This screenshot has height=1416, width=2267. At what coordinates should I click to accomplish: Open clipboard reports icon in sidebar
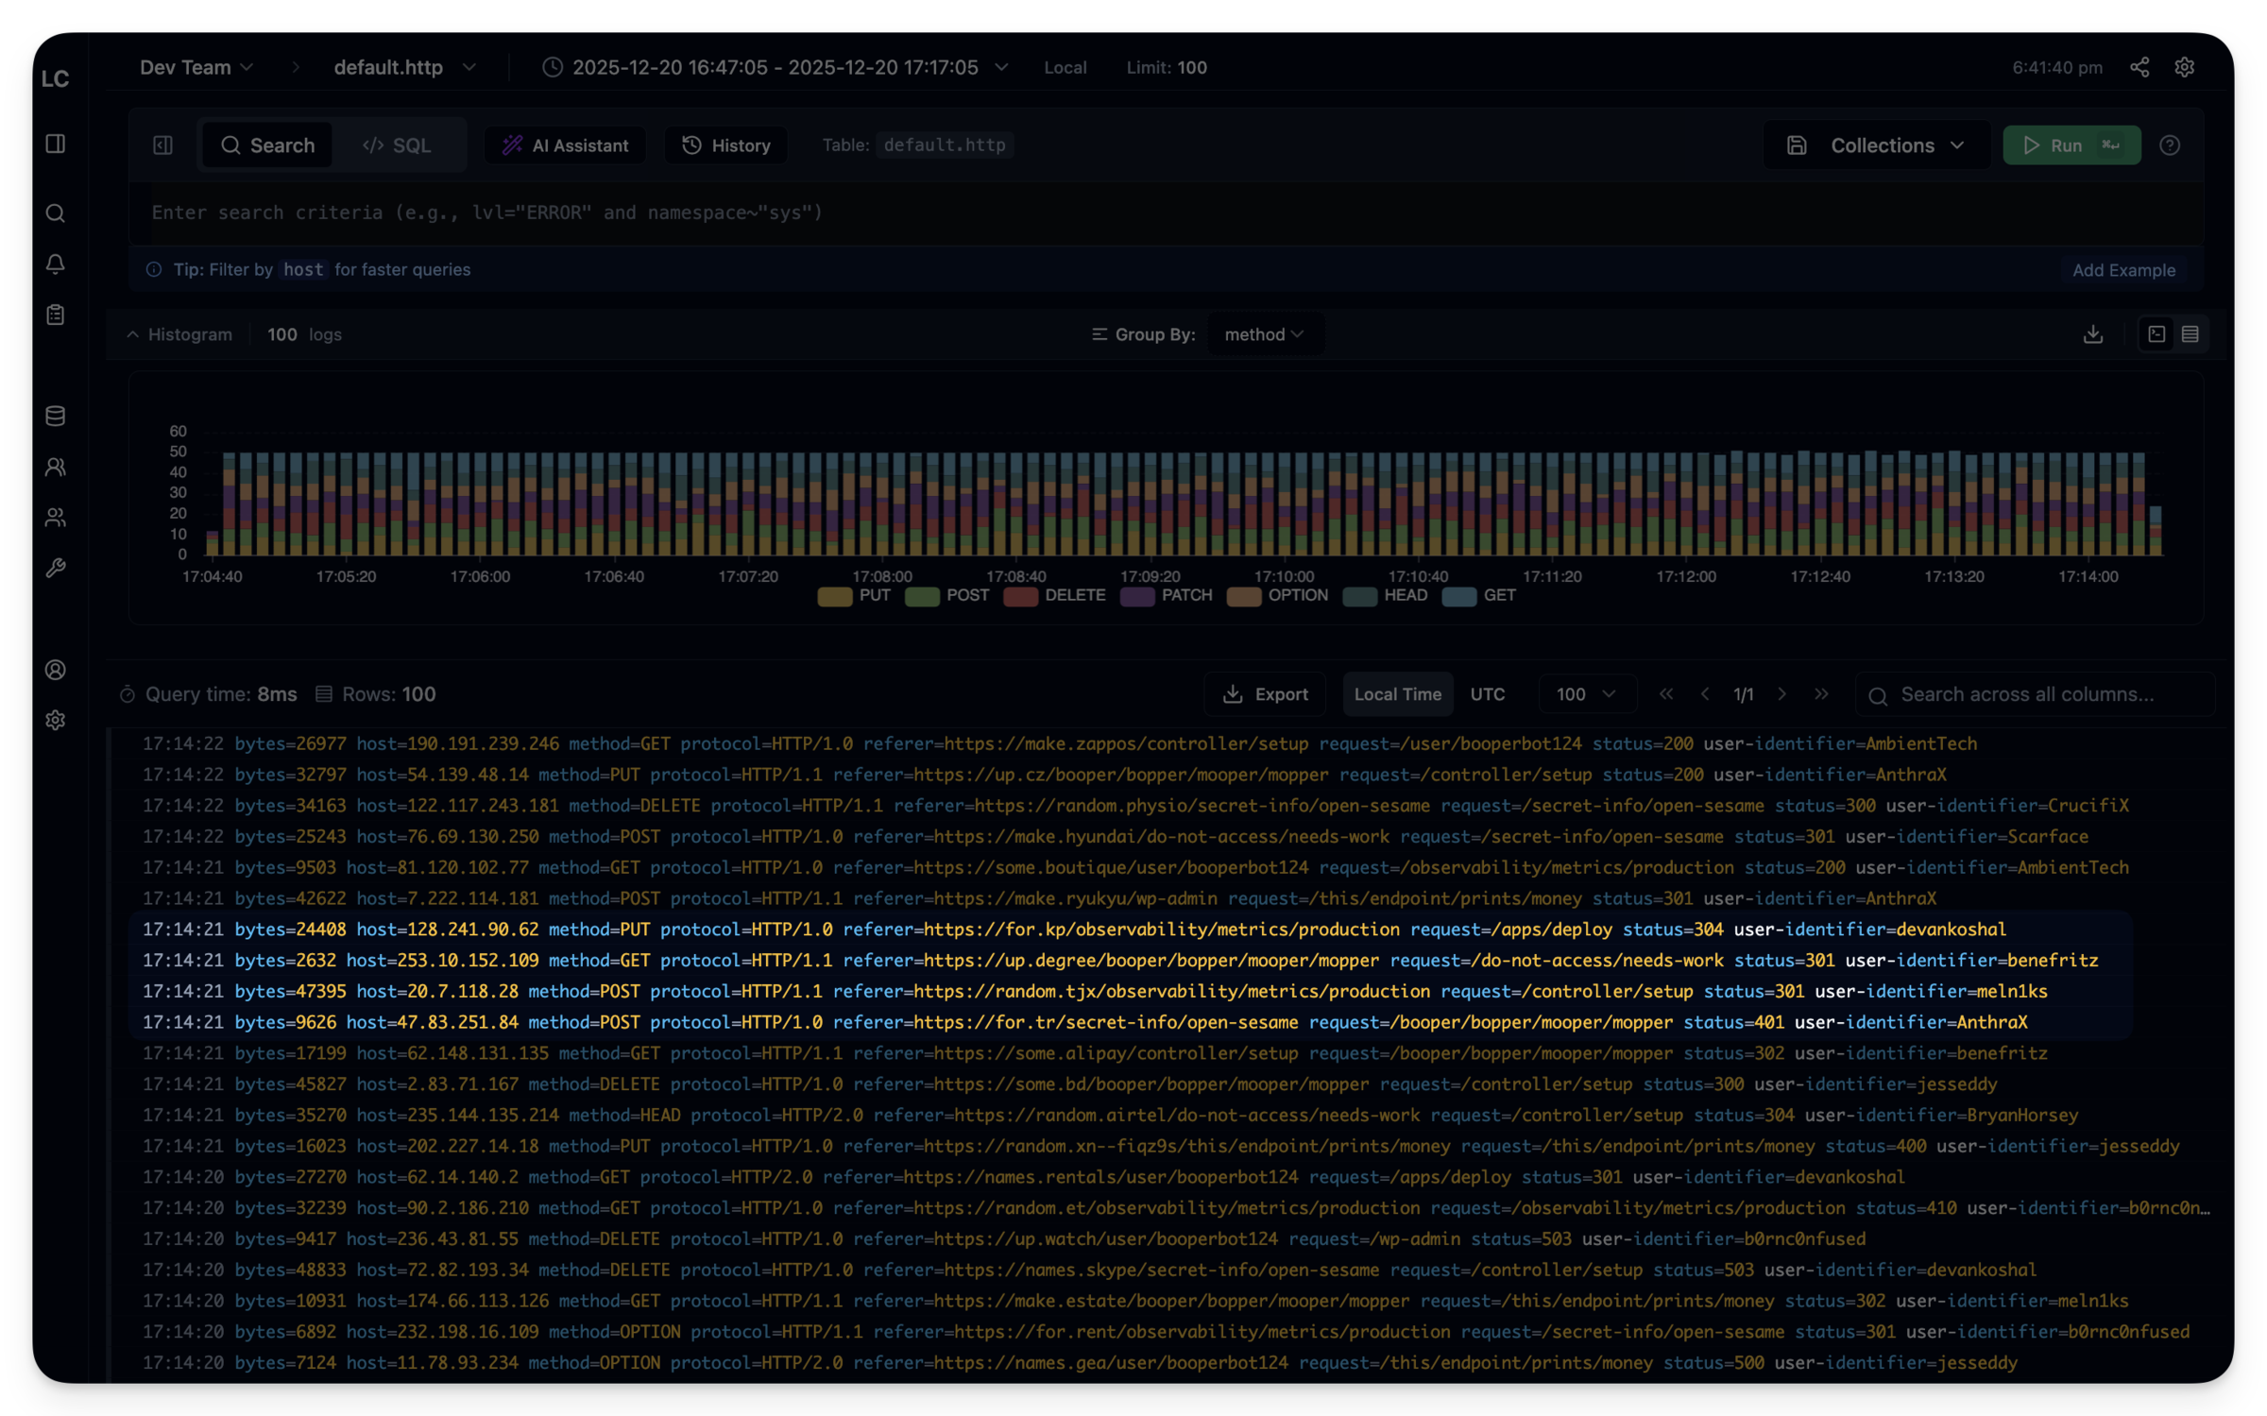coord(56,315)
